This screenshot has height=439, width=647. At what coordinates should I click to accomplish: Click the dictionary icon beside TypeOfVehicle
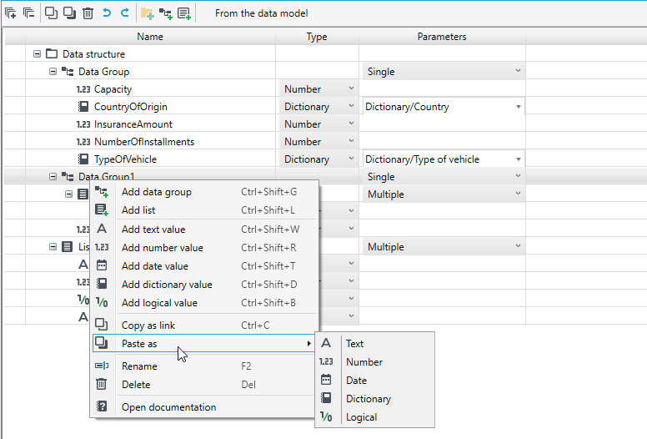click(83, 159)
